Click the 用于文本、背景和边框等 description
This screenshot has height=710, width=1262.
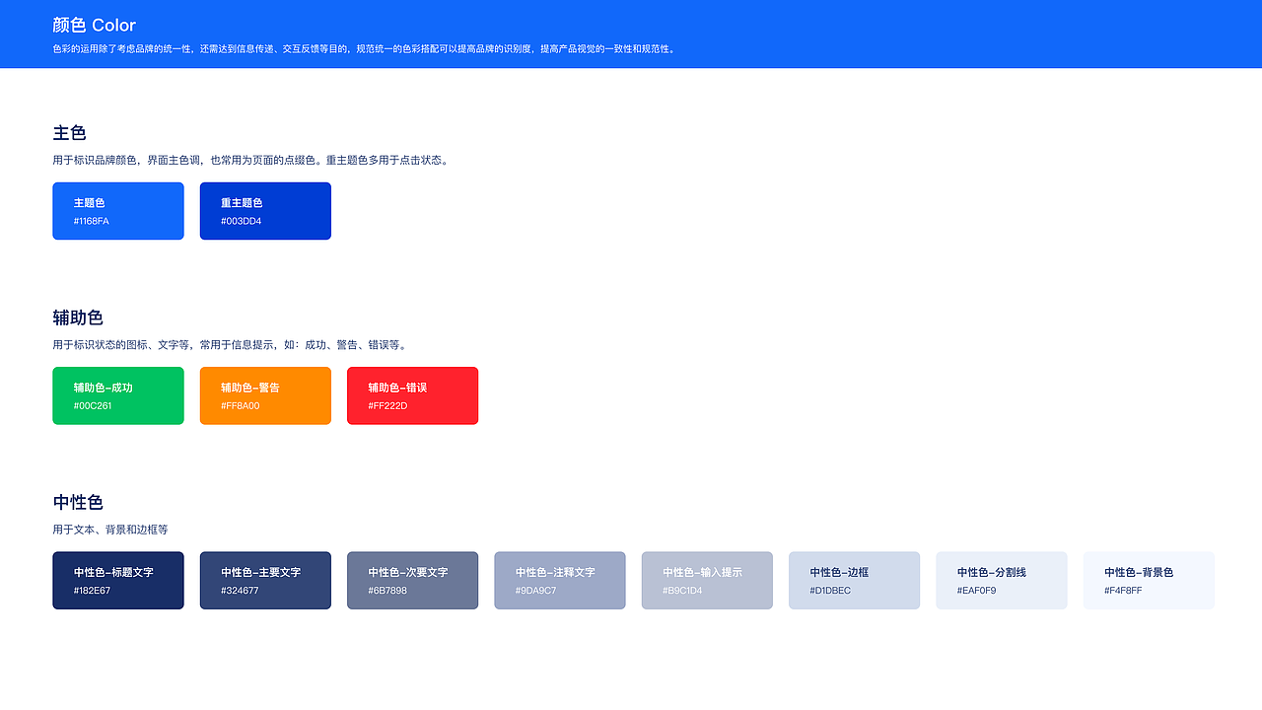click(x=110, y=530)
